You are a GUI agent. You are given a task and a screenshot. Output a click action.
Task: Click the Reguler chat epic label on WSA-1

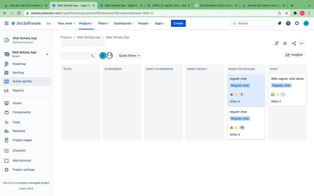[281, 85]
